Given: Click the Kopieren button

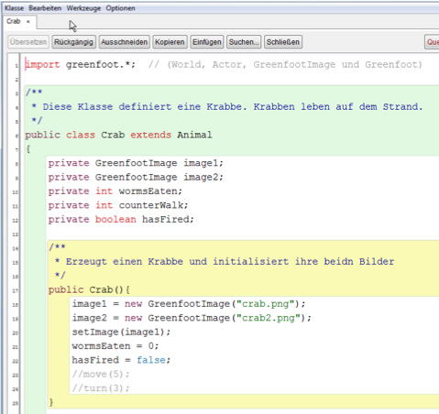Looking at the screenshot, I should pyautogui.click(x=170, y=42).
